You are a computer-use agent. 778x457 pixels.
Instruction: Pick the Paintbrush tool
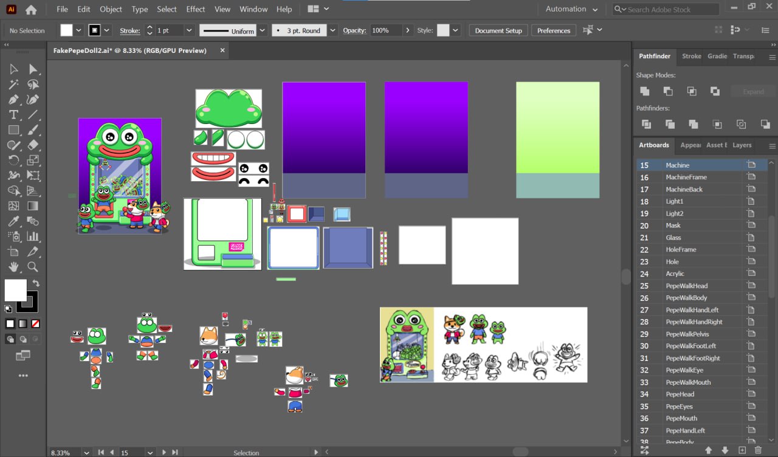click(x=33, y=130)
